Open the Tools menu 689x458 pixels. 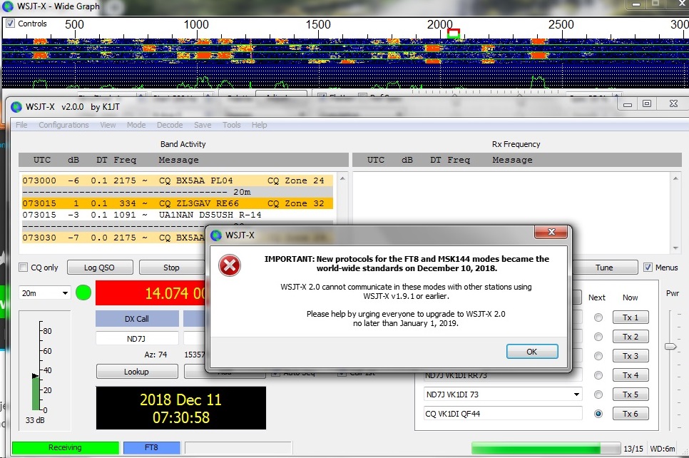232,125
